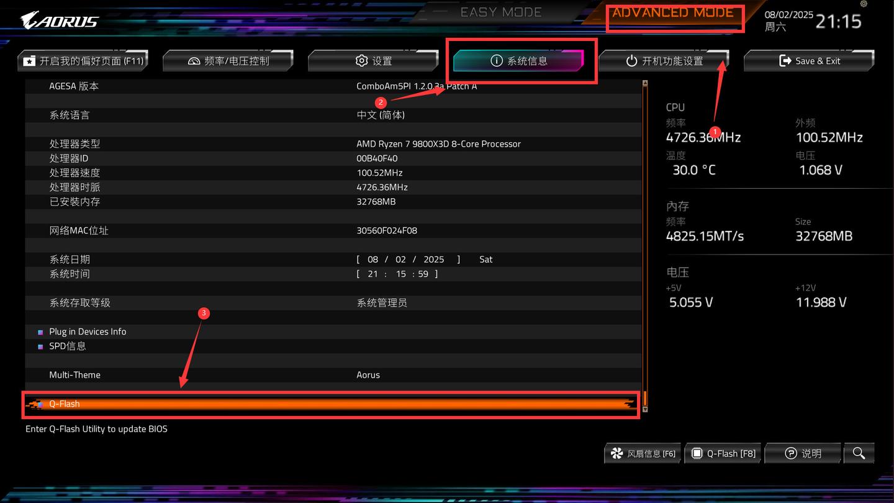Click the MAC address 30560F024F08
Image resolution: width=894 pixels, height=503 pixels.
[x=387, y=230]
